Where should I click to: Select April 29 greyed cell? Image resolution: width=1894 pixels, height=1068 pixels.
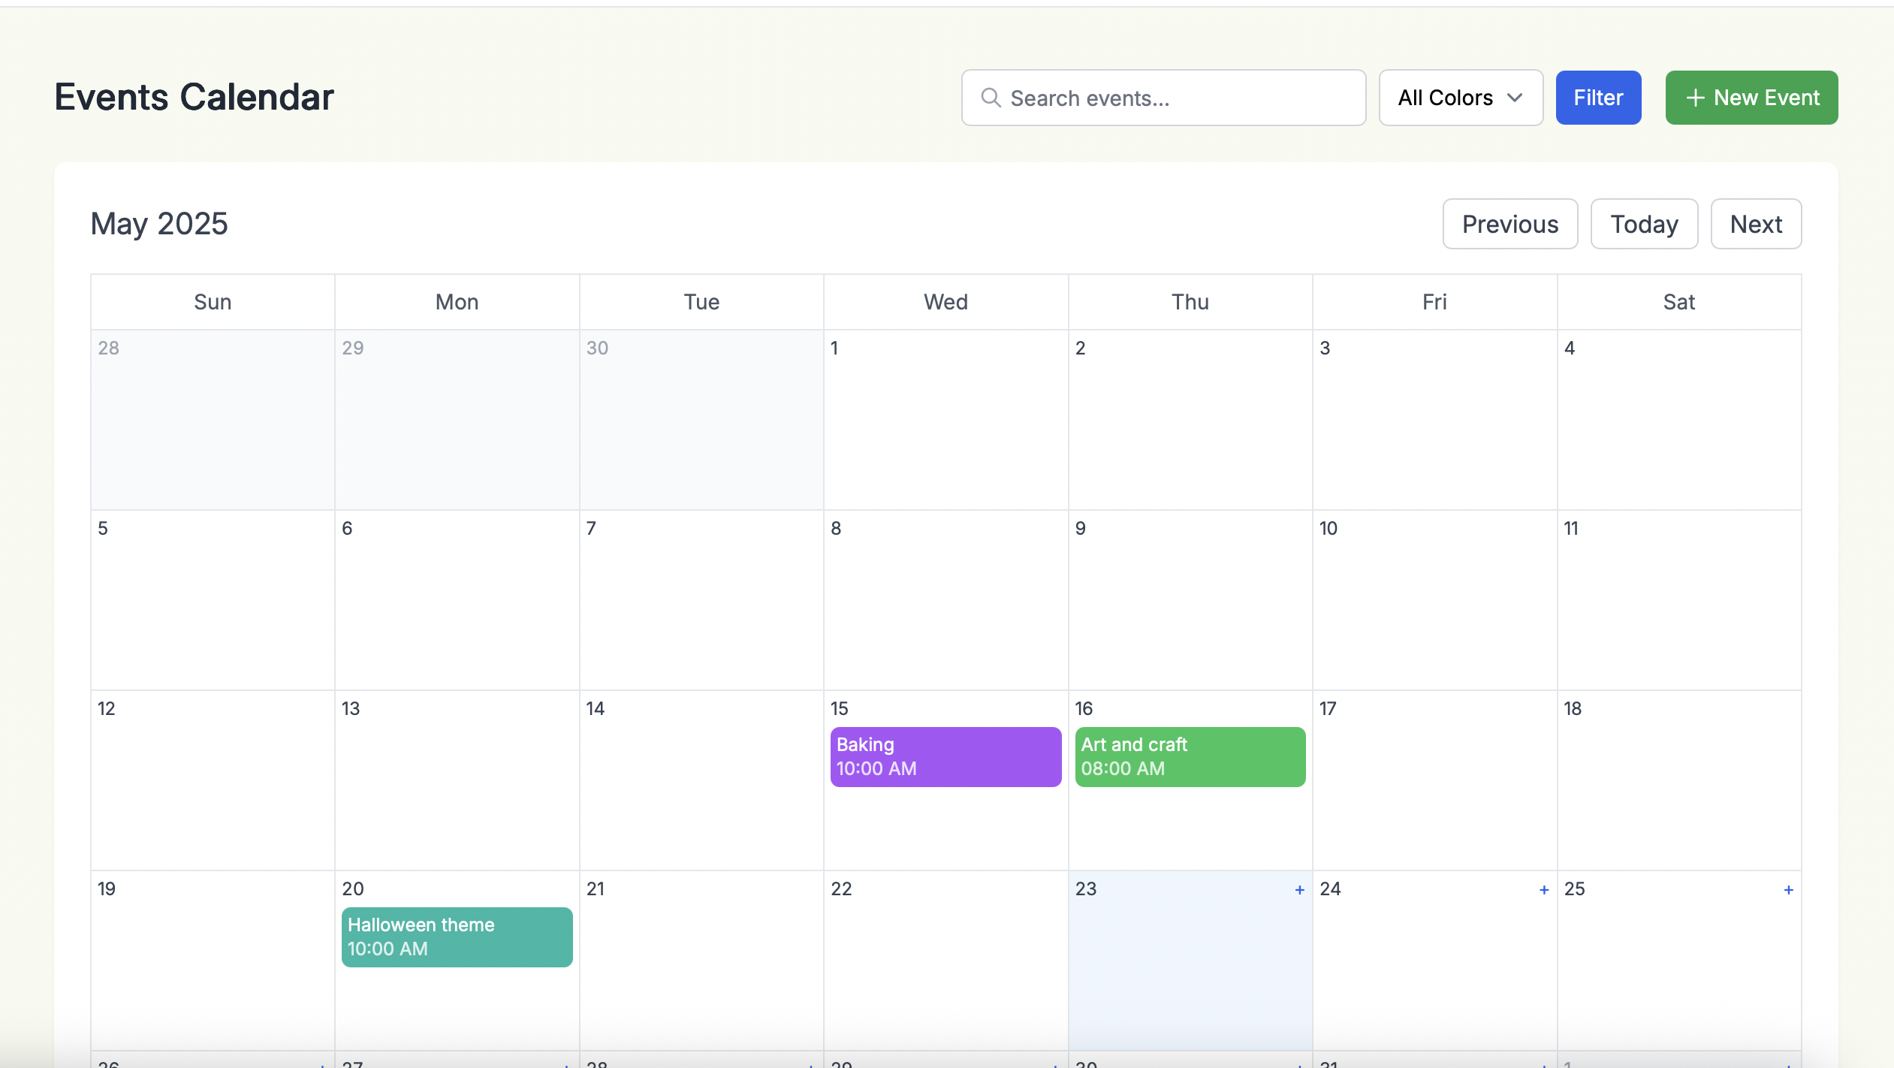[457, 420]
